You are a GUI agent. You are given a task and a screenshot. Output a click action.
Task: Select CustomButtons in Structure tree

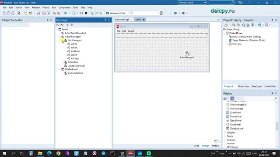click(x=75, y=73)
